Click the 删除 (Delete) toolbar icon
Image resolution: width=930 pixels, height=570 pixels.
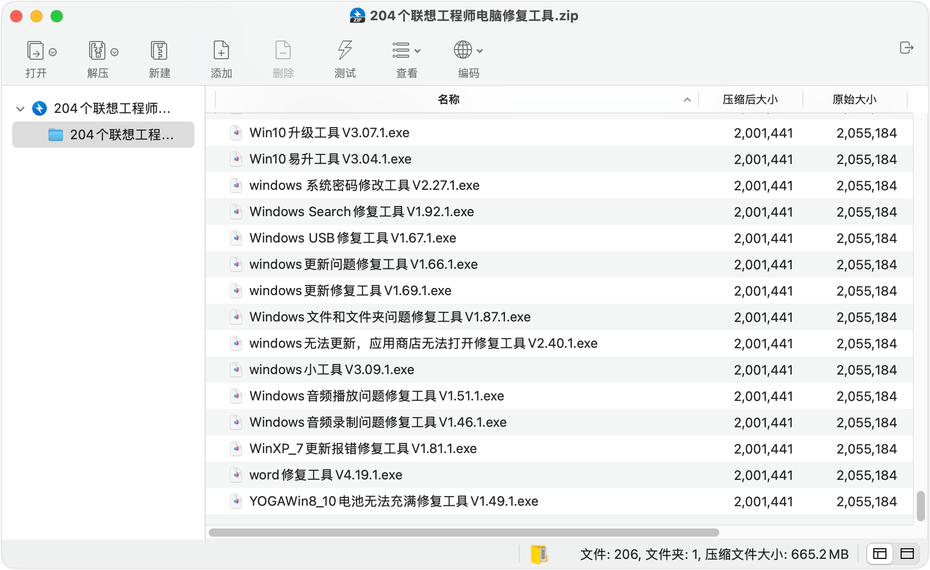[x=283, y=50]
